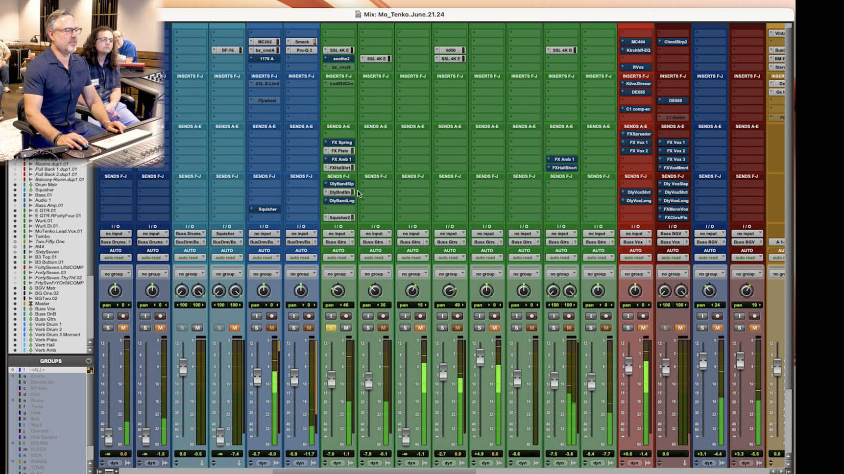Record-enable the channel panned 15
Viewport: 844px width, 474px height.
(420, 316)
